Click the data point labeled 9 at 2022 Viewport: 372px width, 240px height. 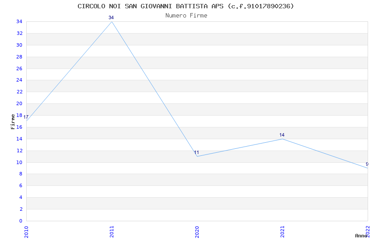tap(368, 168)
